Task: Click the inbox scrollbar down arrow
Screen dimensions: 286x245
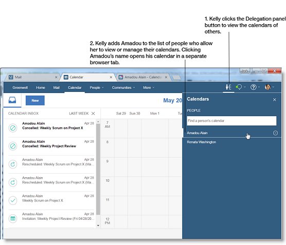Action: [x=98, y=225]
